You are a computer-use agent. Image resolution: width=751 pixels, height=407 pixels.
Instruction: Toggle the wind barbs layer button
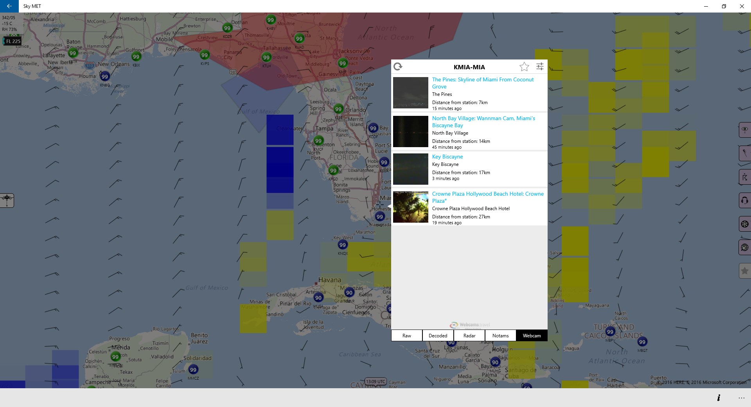pos(745,153)
